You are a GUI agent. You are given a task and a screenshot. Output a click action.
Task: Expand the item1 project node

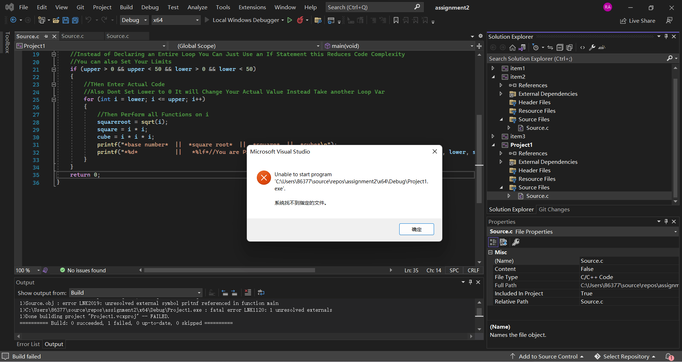click(x=493, y=68)
